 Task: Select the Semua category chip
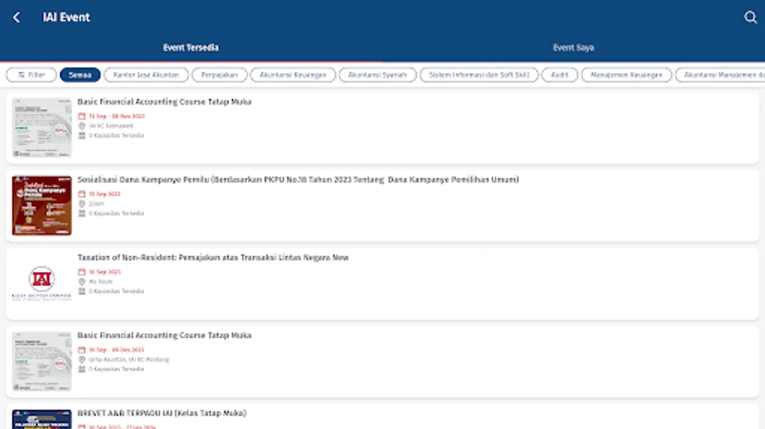click(x=80, y=75)
